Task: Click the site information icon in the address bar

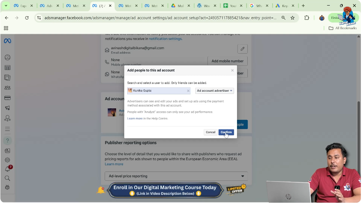Action: pyautogui.click(x=39, y=18)
